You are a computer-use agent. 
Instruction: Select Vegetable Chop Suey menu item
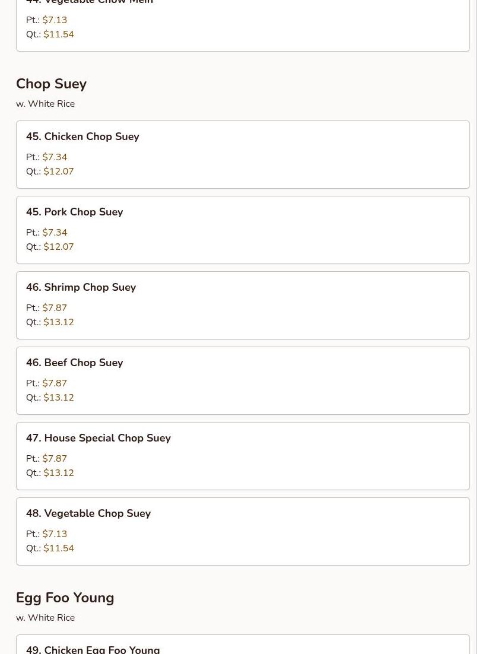[88, 513]
